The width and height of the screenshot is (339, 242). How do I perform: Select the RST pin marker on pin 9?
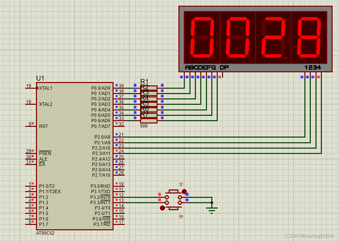33,124
